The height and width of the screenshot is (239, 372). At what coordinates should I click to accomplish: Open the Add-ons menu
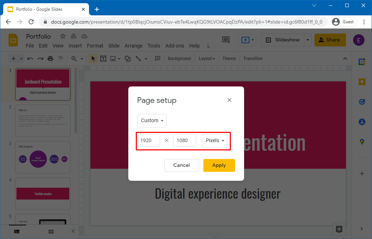174,46
